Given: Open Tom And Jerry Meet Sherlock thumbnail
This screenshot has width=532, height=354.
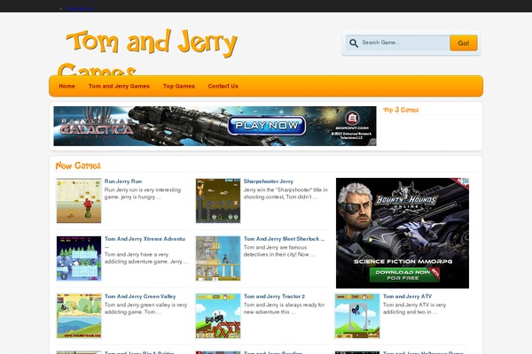Looking at the screenshot, I should (x=218, y=258).
